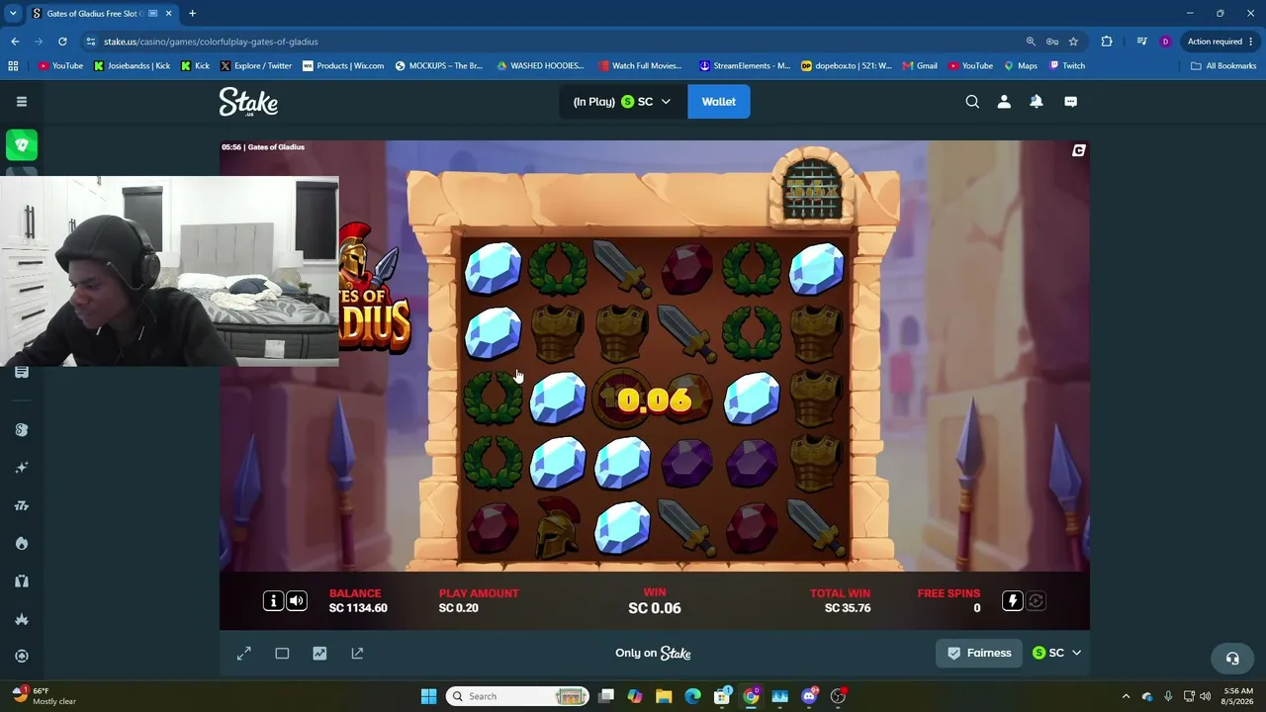The width and height of the screenshot is (1266, 712).
Task: Open the Stake hamburger side menu
Action: click(21, 101)
